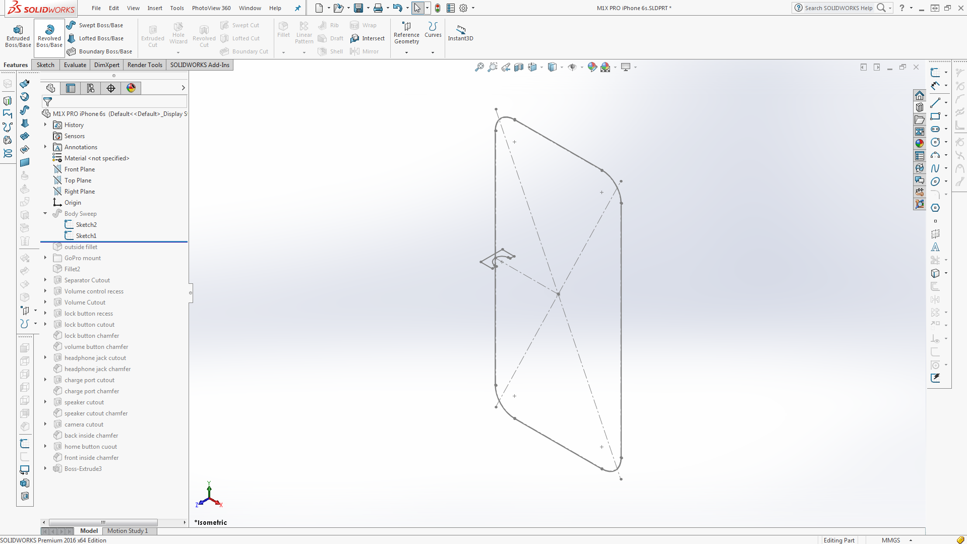Switch to Motion Study 1 tab
Viewport: 967px width, 544px height.
click(128, 531)
